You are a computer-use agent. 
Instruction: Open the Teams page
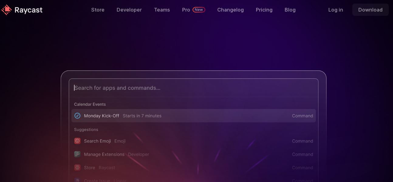pyautogui.click(x=162, y=10)
